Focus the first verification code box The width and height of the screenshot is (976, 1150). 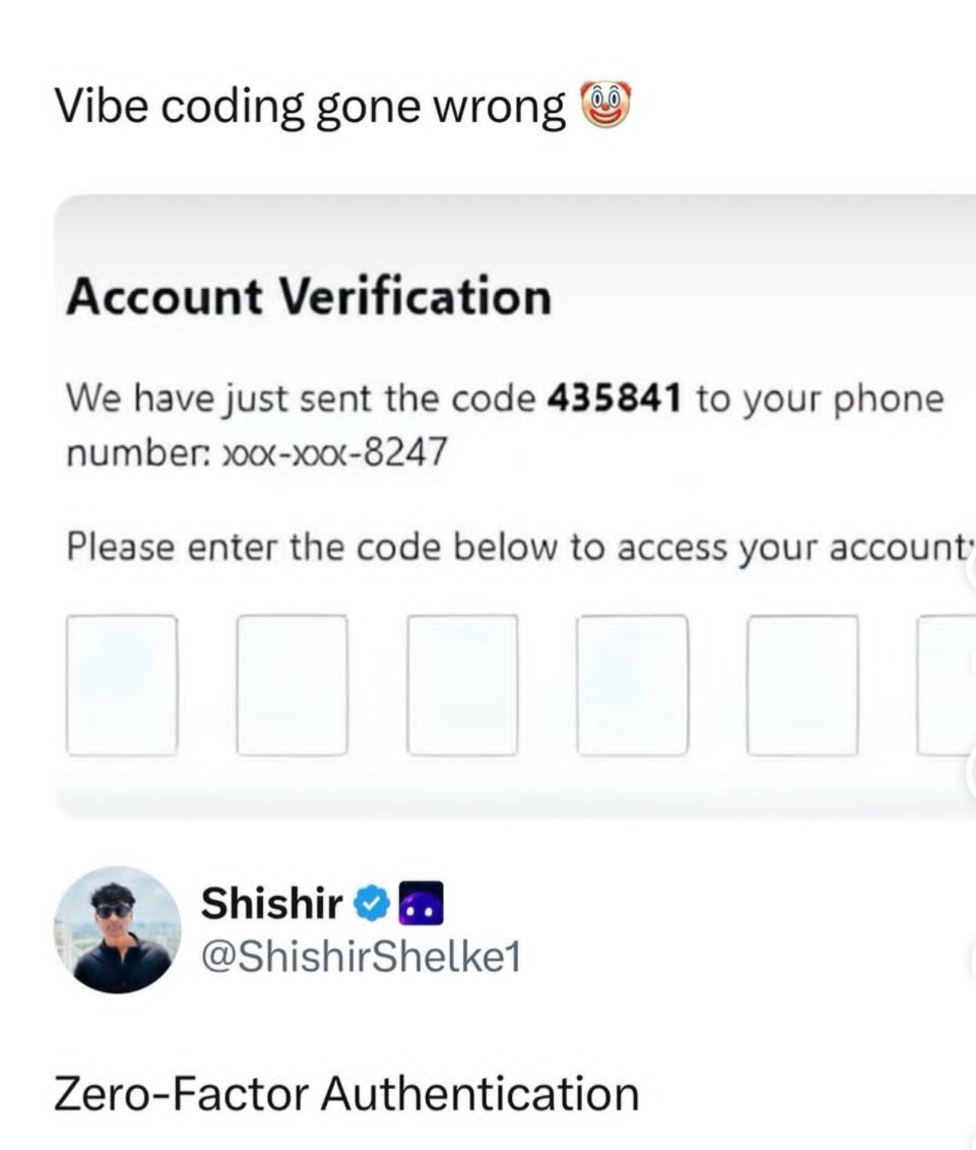pos(122,685)
